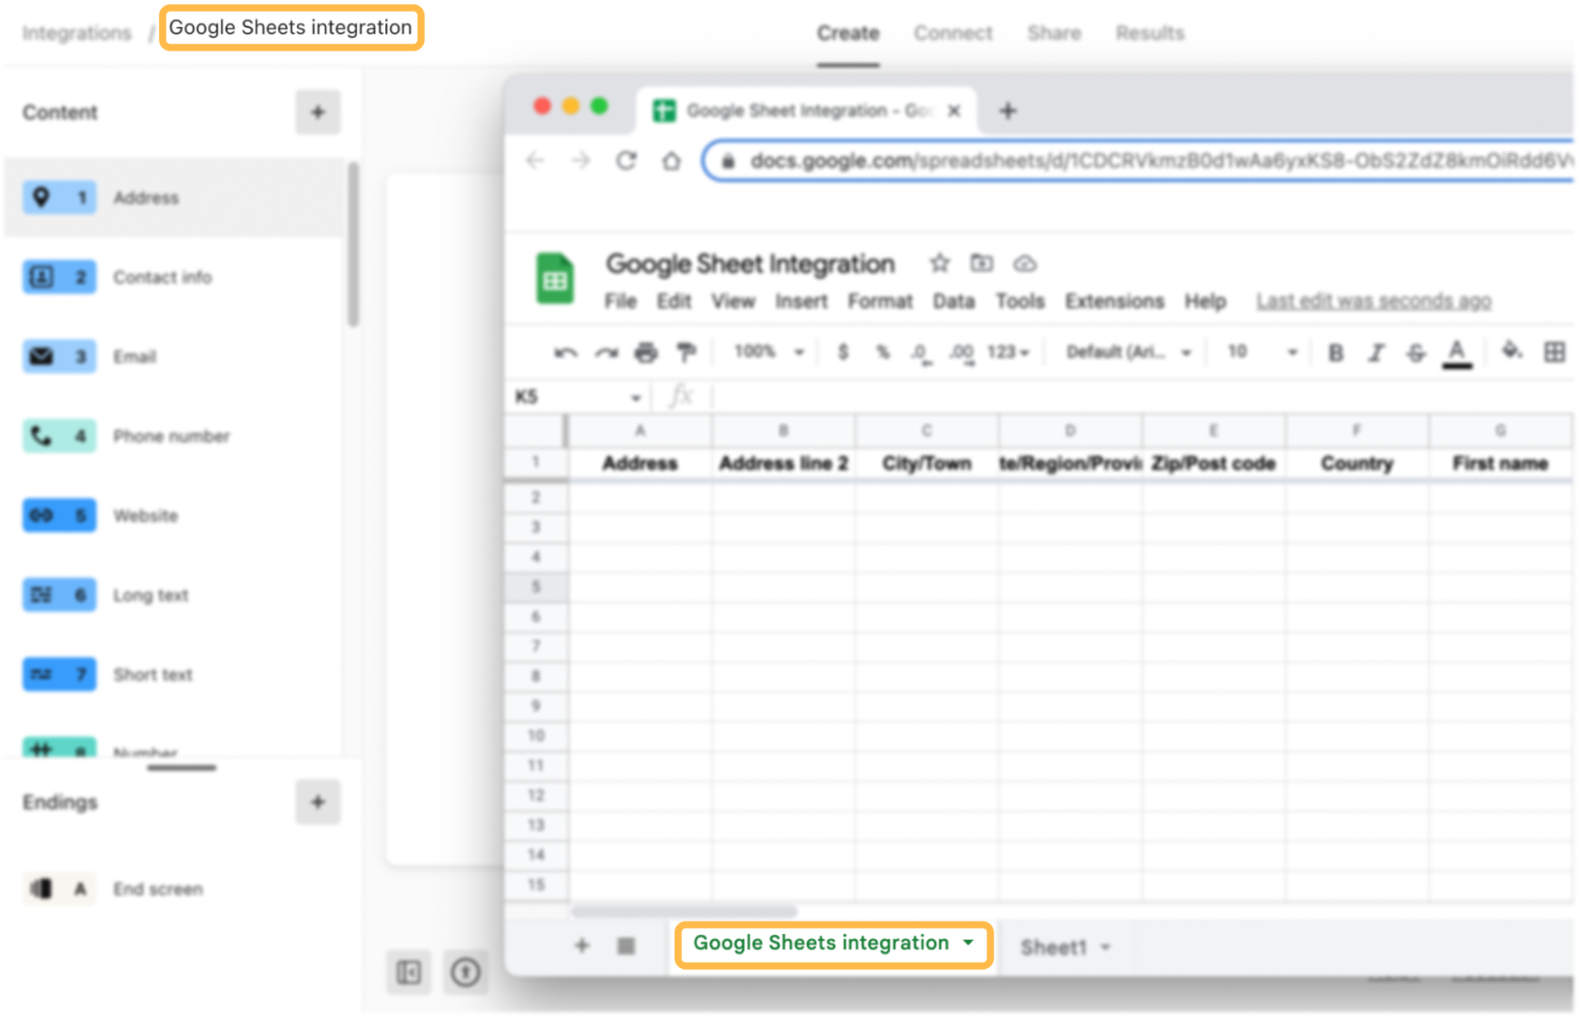Image resolution: width=1579 pixels, height=1017 pixels.
Task: Reload the page in browser
Action: coord(626,161)
